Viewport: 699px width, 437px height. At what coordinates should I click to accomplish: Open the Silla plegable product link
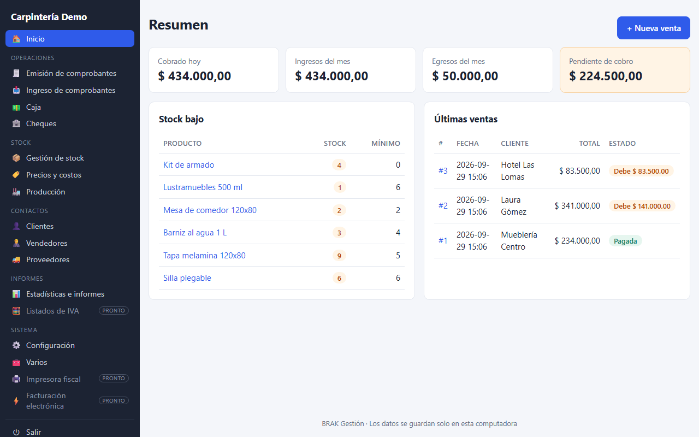[x=187, y=278]
